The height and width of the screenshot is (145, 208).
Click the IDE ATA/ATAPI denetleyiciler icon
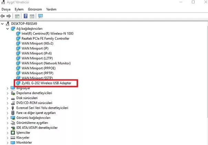click(x=13, y=128)
